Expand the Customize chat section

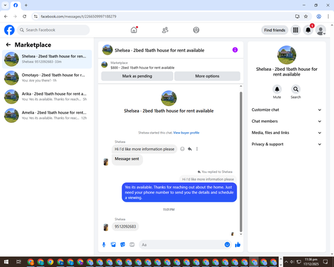coord(287,109)
